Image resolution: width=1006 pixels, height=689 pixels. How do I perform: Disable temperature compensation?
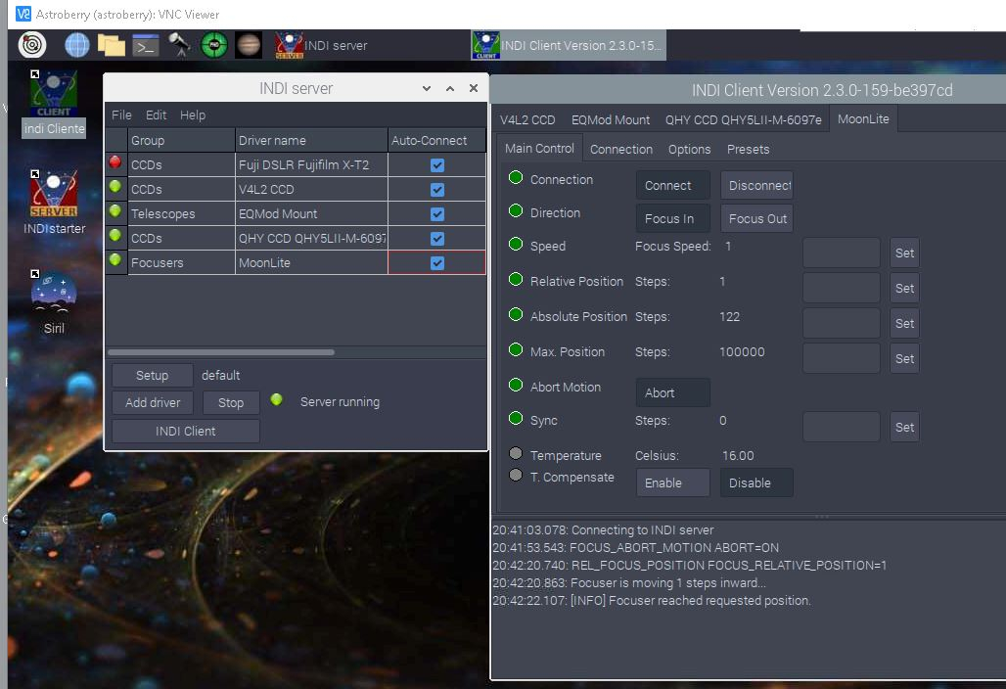756,482
